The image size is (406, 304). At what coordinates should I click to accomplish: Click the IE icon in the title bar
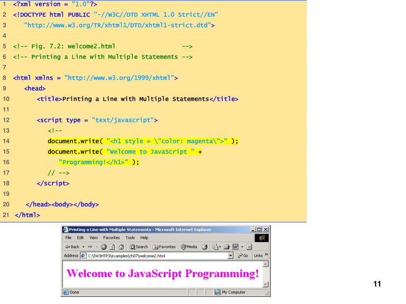tap(65, 230)
